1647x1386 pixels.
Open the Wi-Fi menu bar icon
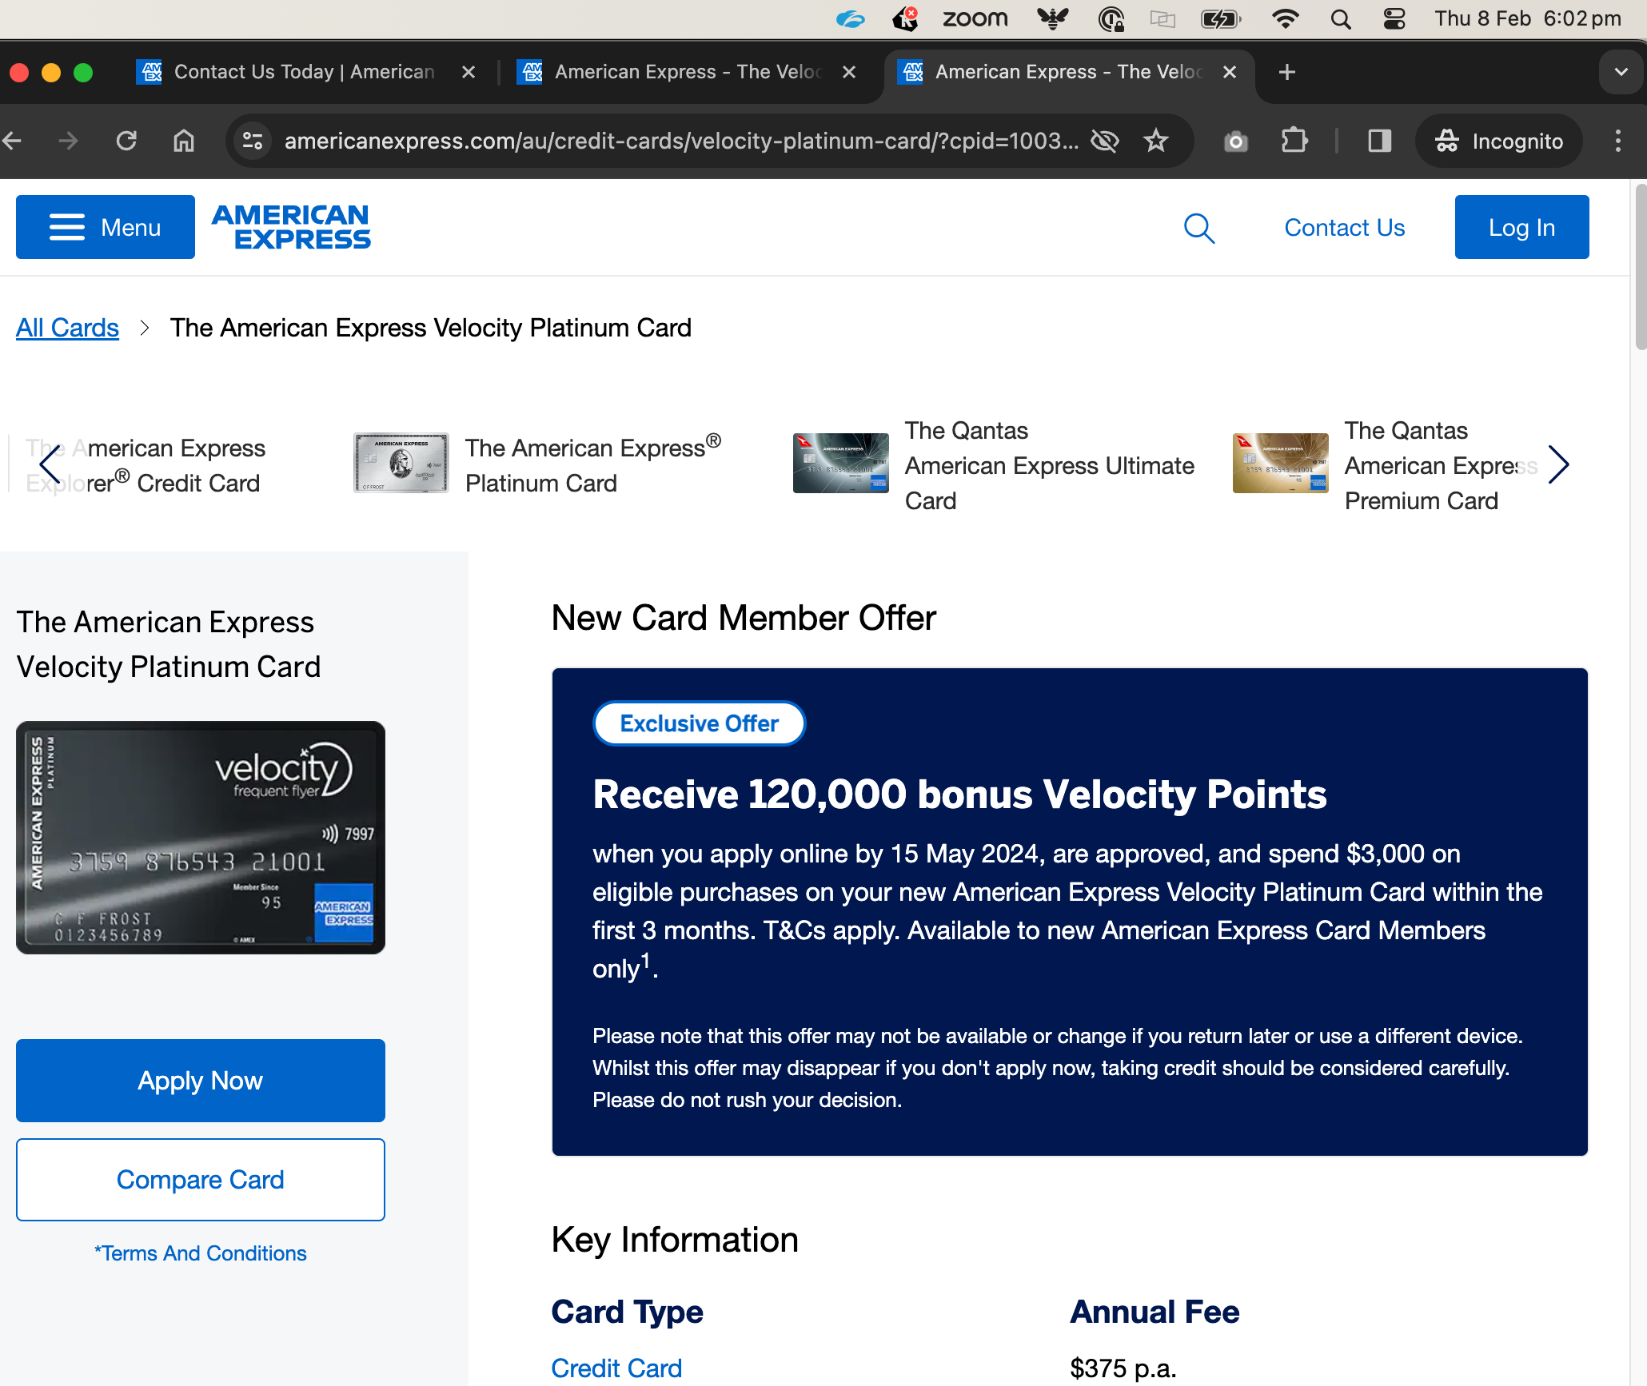pos(1285,18)
